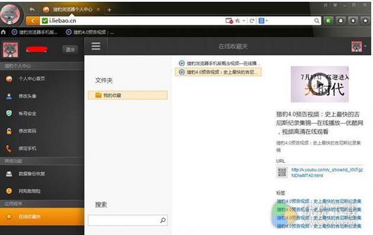Click the video title text under thumbnail
This screenshot has width=373, height=235.
[x=320, y=123]
